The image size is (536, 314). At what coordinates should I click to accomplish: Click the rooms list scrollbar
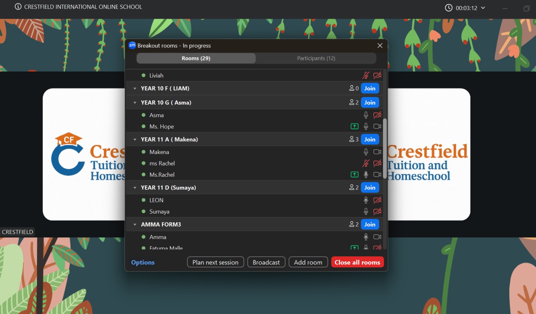pos(385,149)
